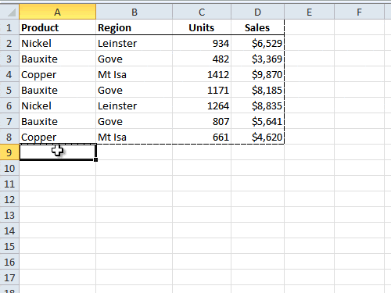Select row 1 header
The image size is (391, 293).
[x=9, y=27]
